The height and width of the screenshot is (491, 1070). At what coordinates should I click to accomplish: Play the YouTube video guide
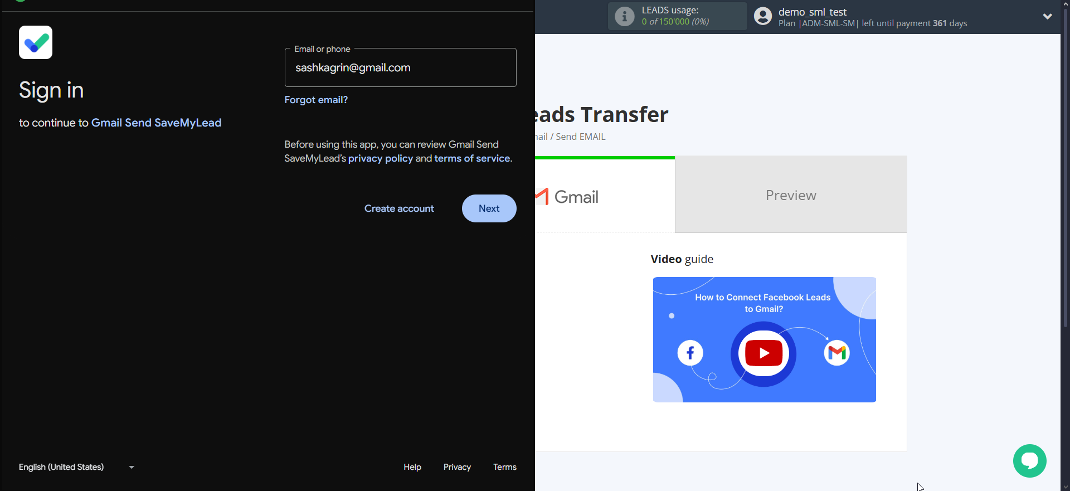click(763, 353)
